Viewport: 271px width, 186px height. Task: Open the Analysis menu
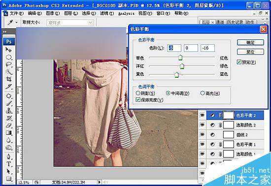(x=126, y=13)
